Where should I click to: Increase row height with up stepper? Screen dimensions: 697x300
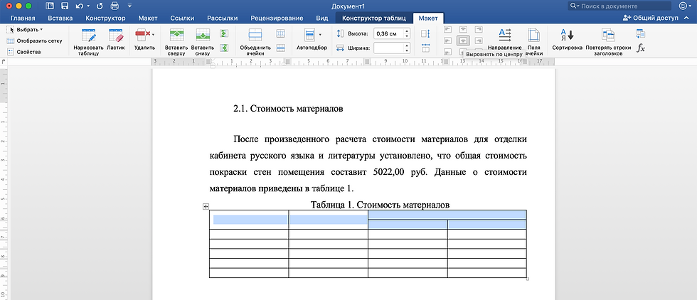(407, 31)
